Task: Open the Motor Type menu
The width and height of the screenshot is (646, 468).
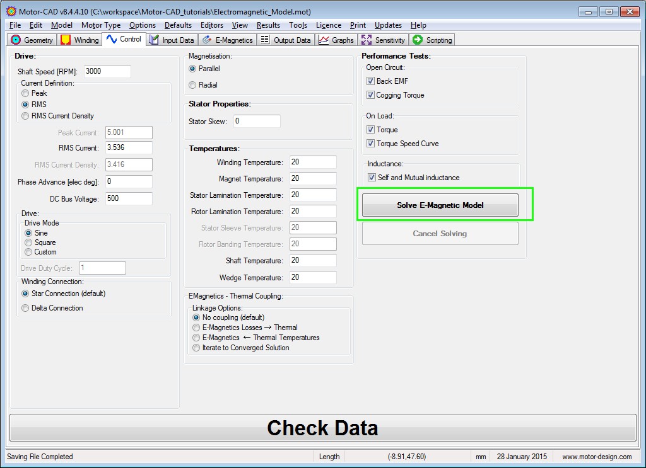Action: pos(101,25)
